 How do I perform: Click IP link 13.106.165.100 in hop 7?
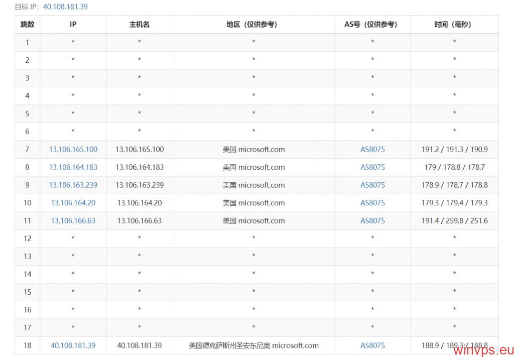tap(73, 150)
